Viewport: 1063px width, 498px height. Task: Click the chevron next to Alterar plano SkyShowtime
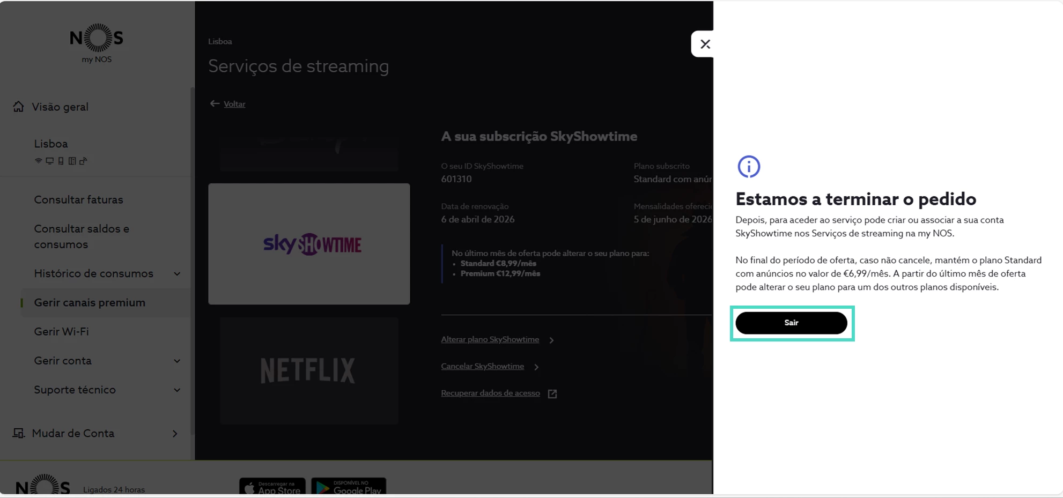click(x=551, y=340)
